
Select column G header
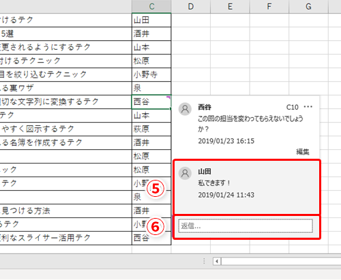click(308, 6)
